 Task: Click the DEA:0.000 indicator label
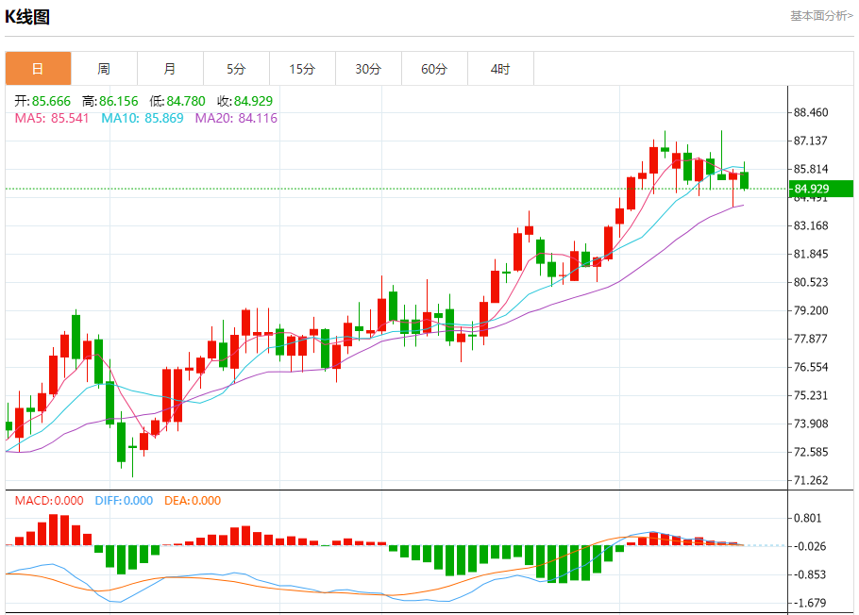pos(193,501)
